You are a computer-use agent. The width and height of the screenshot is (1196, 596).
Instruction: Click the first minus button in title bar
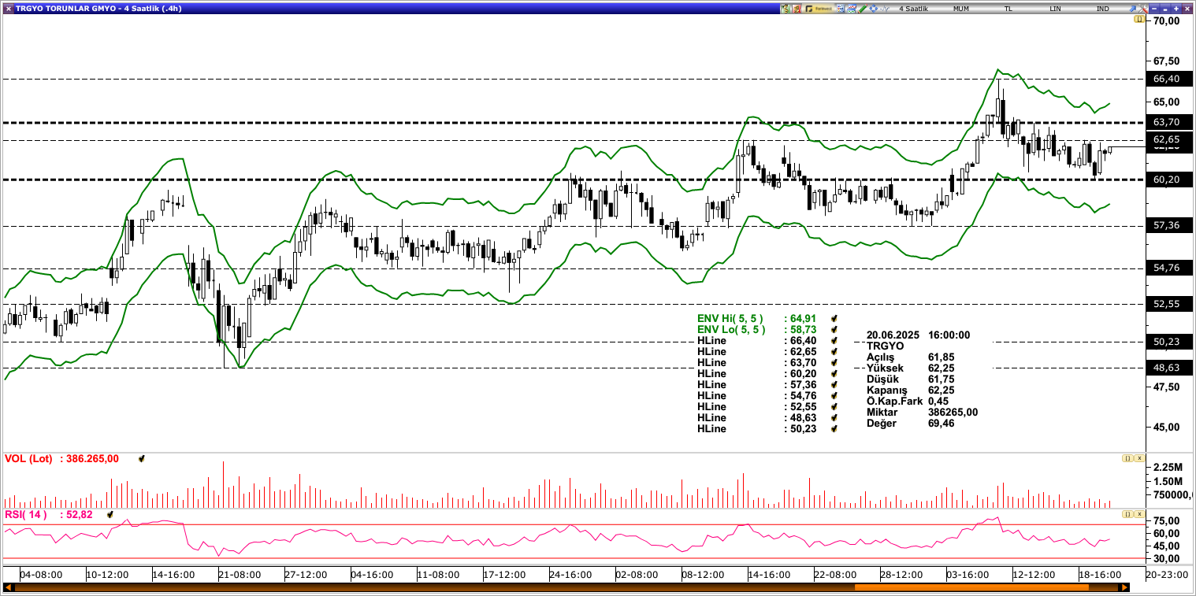point(1153,8)
